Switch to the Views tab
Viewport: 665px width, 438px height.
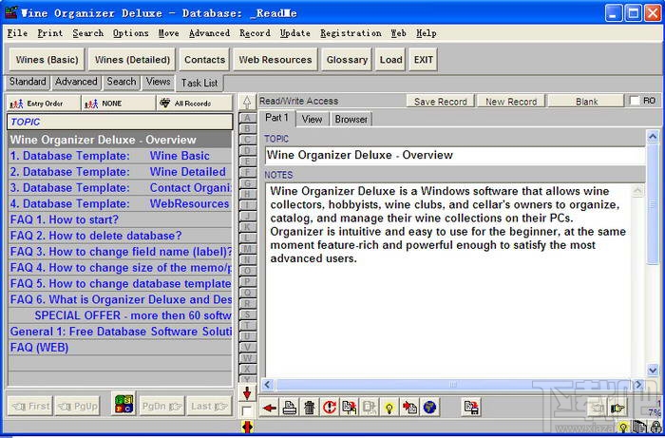click(x=159, y=82)
